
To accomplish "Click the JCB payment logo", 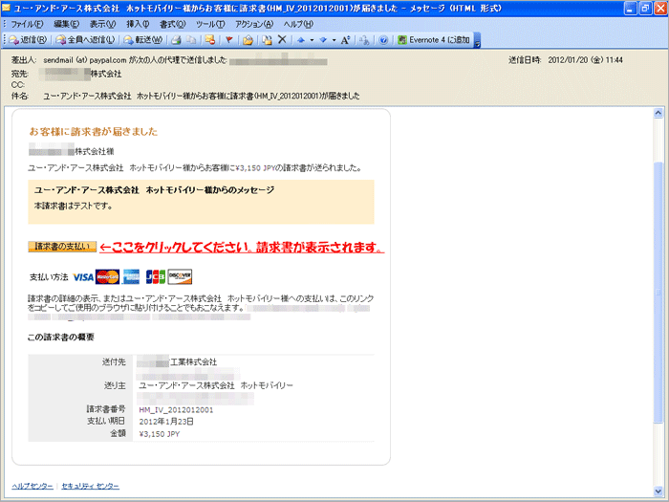I will 155,277.
